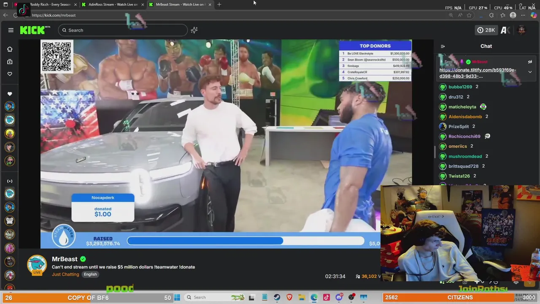Screen dimensions: 540x304
Task: Open the user profile avatar in header
Action: [x=521, y=30]
